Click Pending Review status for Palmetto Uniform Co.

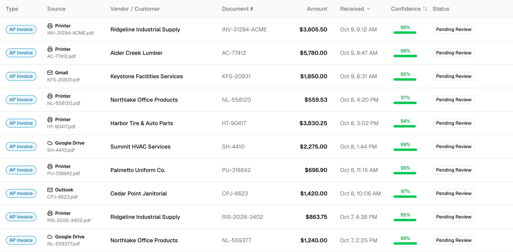tap(454, 170)
